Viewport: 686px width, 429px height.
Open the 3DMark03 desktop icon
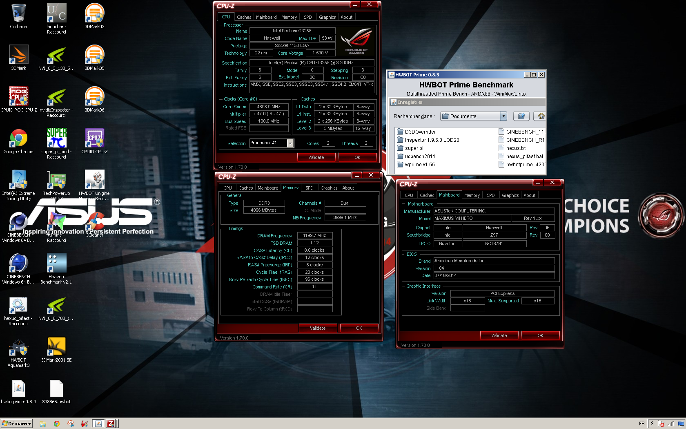click(94, 16)
